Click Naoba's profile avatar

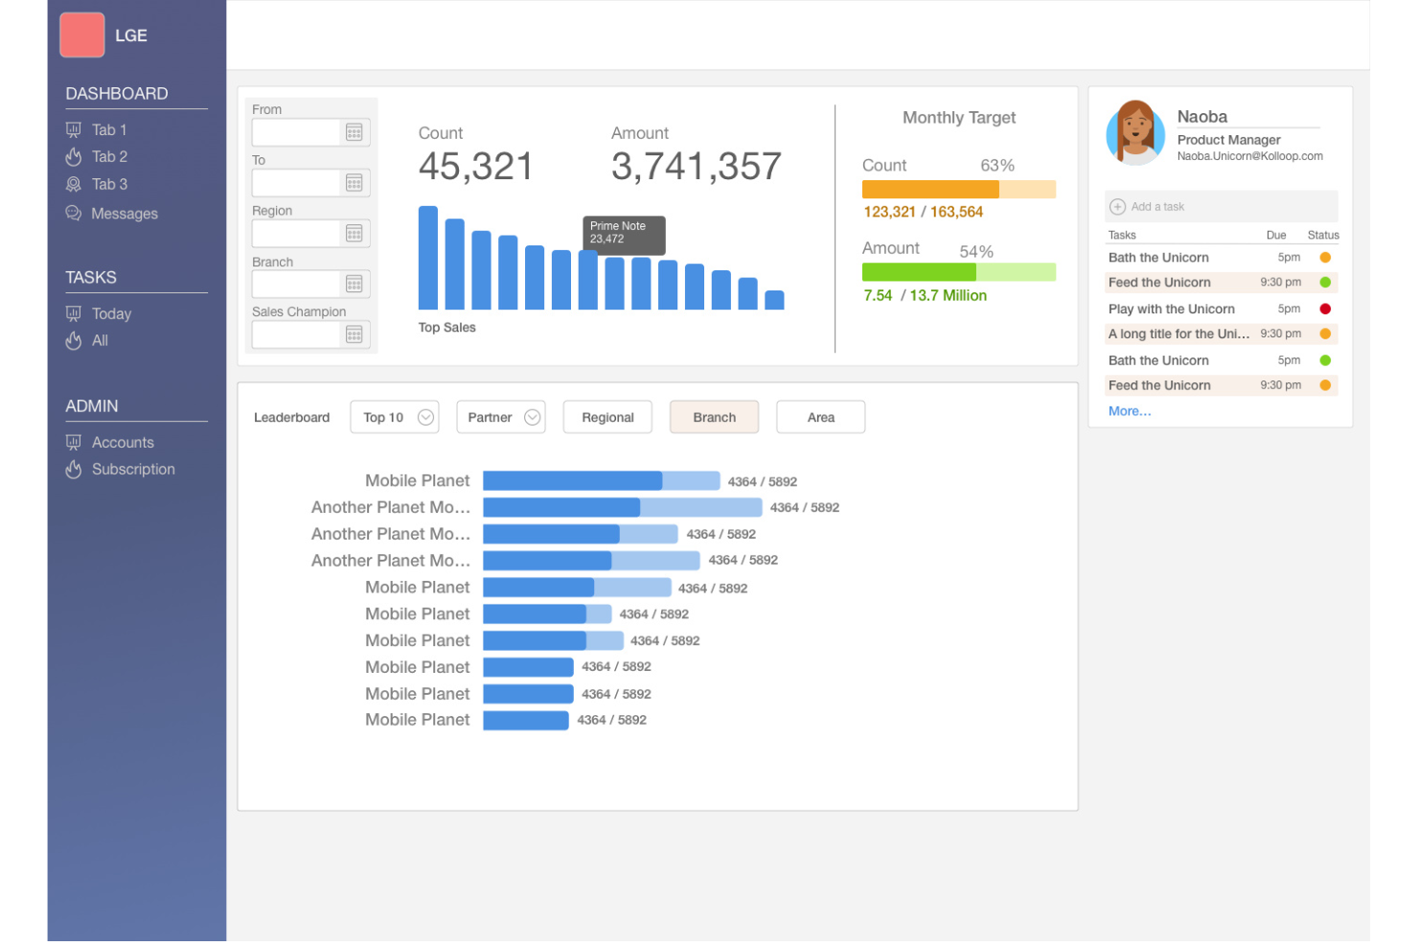(1136, 132)
